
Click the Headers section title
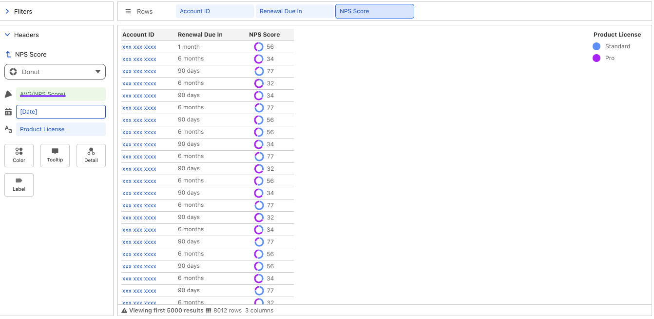pyautogui.click(x=26, y=35)
